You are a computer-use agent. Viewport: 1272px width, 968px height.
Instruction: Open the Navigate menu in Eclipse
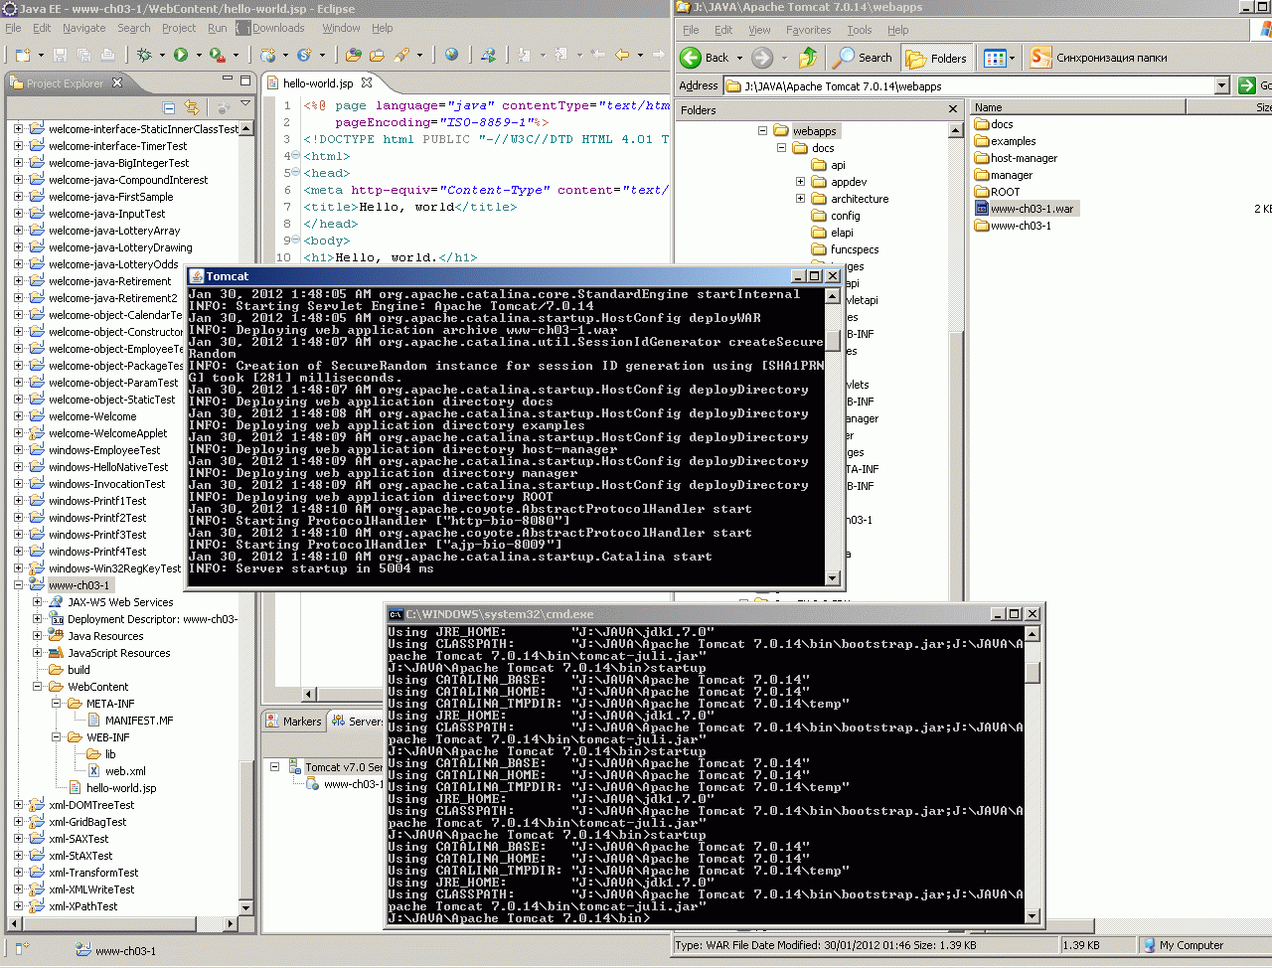[x=83, y=28]
